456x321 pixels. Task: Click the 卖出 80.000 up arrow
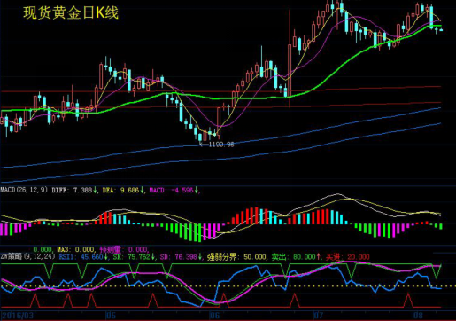coord(319,256)
